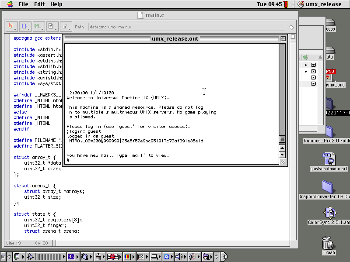This screenshot has height=262, width=350.
Task: Open the umx_release application menu
Action: pyautogui.click(x=320, y=4)
